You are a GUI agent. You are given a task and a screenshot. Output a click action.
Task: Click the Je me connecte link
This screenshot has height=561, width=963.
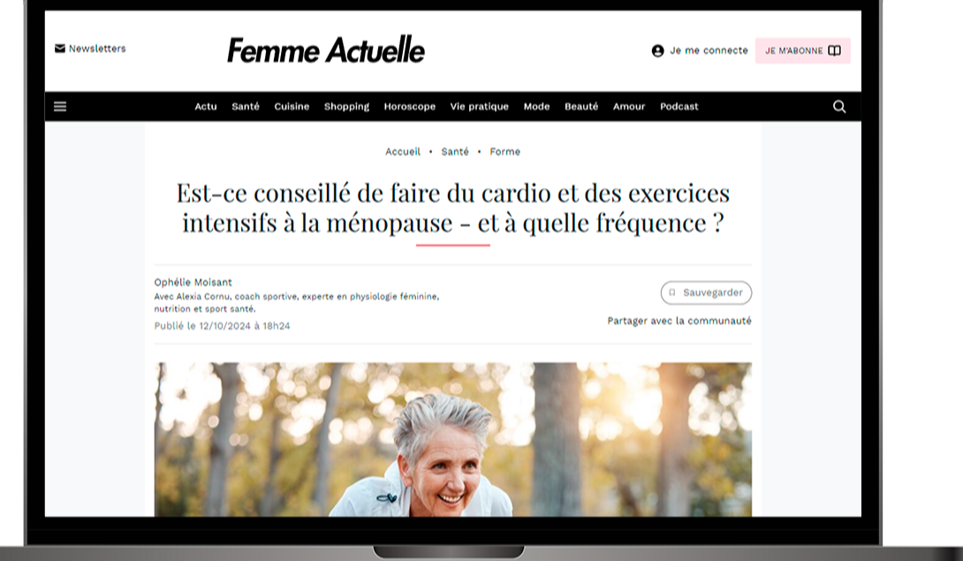[x=709, y=51]
